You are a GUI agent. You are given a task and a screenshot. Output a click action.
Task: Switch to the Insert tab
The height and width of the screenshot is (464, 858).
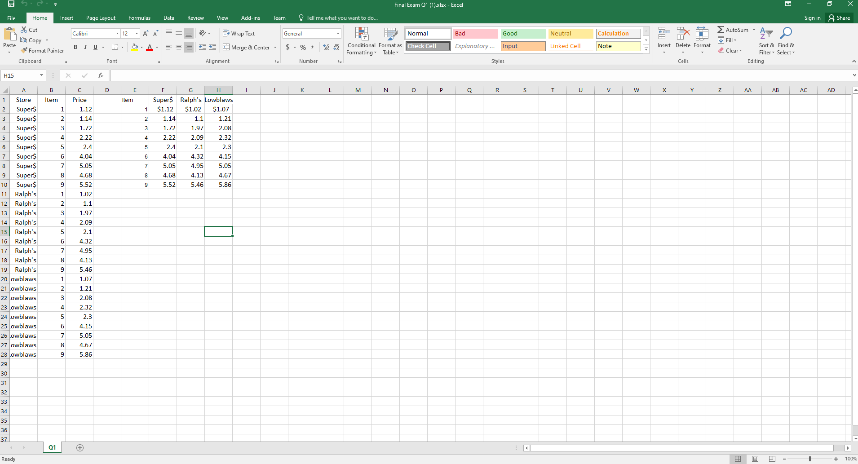pos(66,18)
